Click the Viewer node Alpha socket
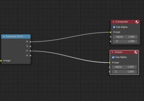Screen dimensions: 144x101 (110, 67)
